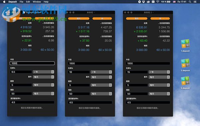Click return rate + 63.40
The image size is (200, 126).
click(142, 40)
